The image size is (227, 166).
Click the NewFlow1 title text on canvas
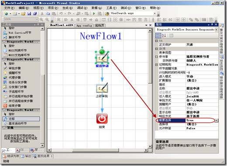[101, 36]
